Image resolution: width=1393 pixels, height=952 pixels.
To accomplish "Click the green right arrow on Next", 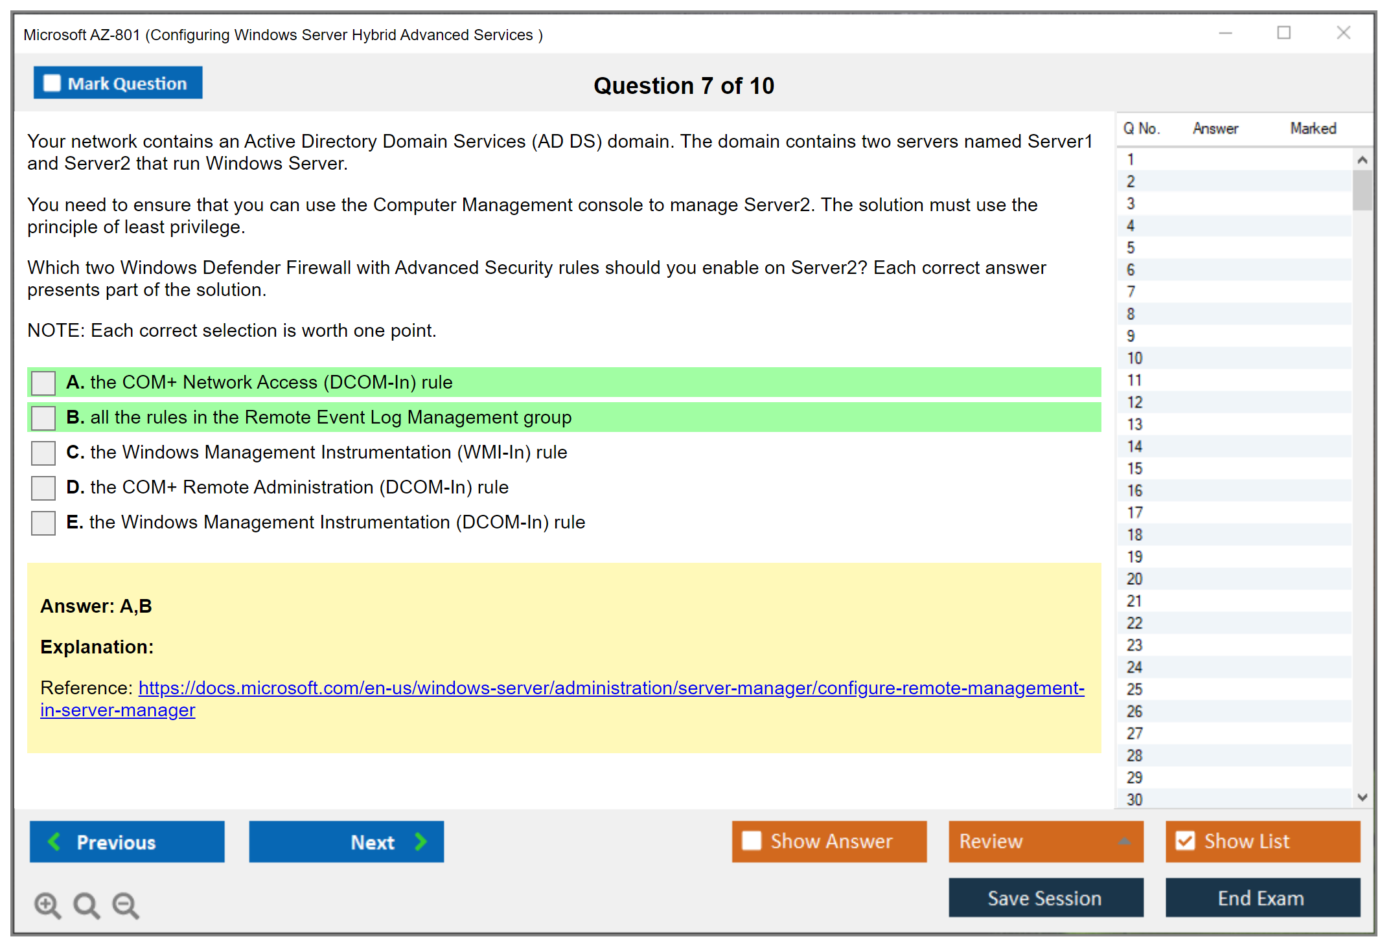I will click(420, 841).
